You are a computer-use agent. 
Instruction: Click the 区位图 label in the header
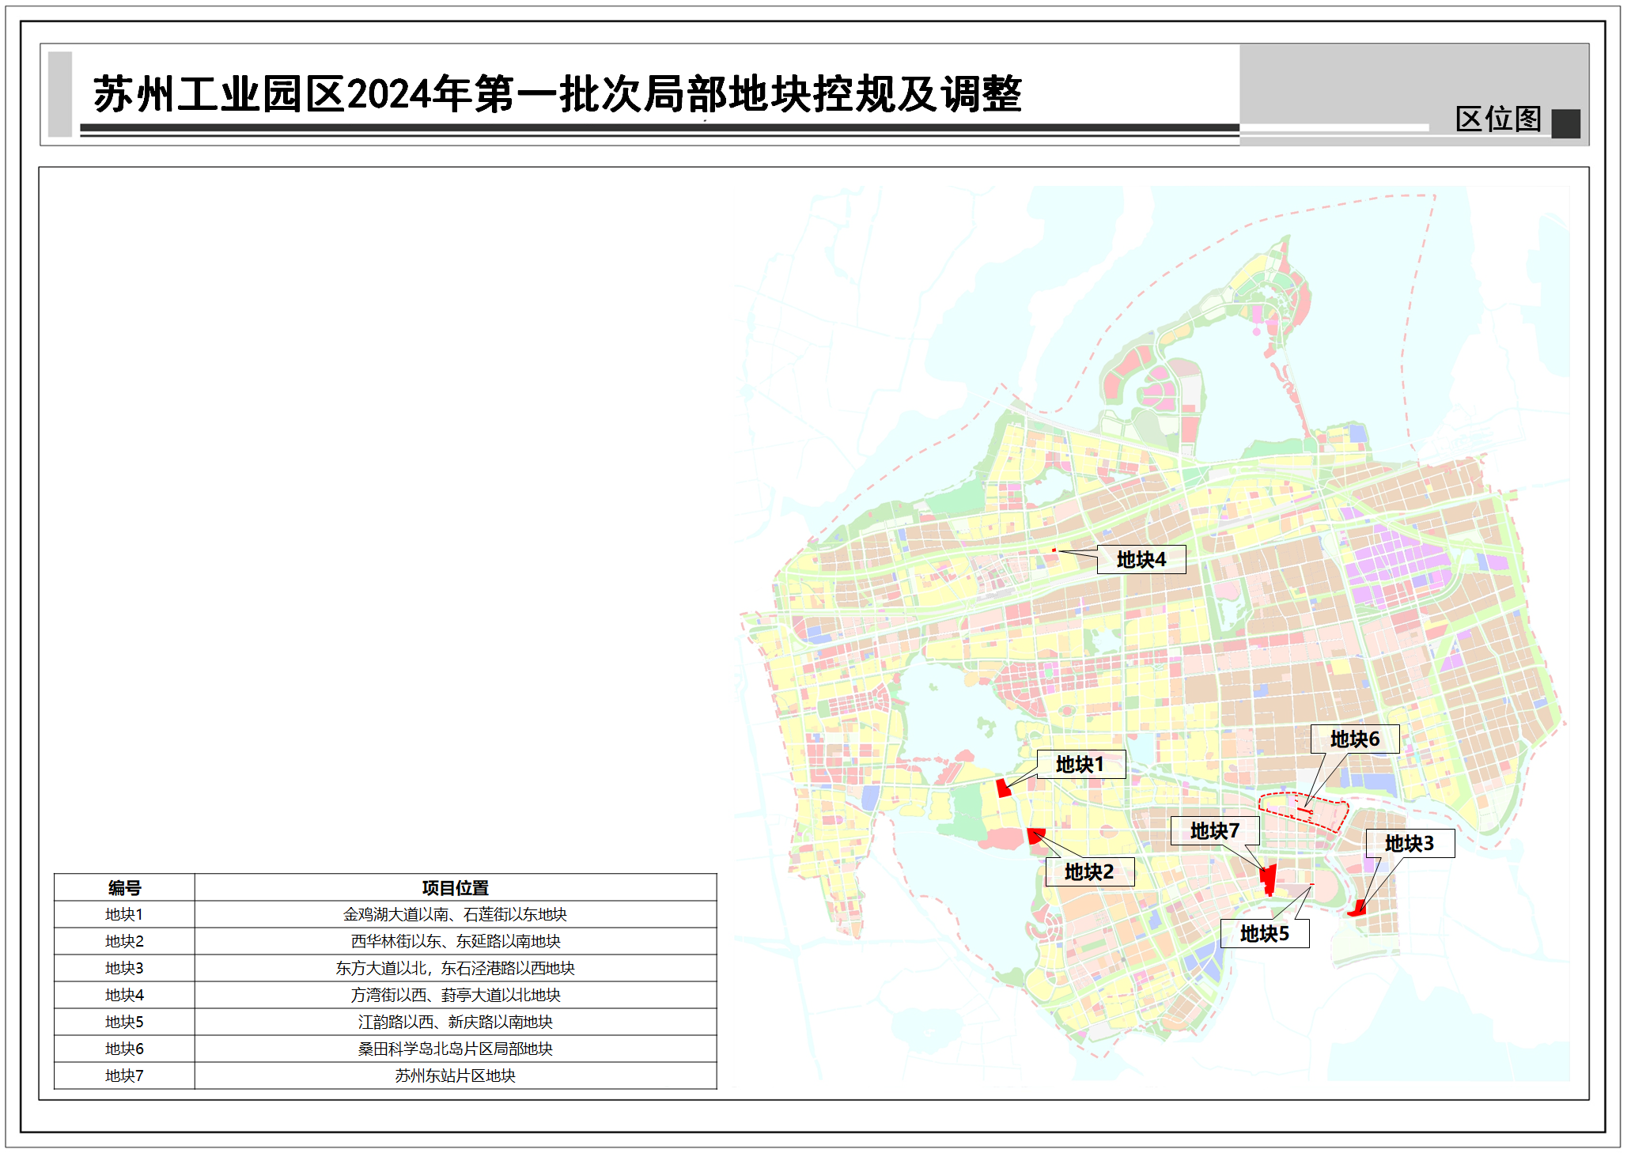[1498, 119]
